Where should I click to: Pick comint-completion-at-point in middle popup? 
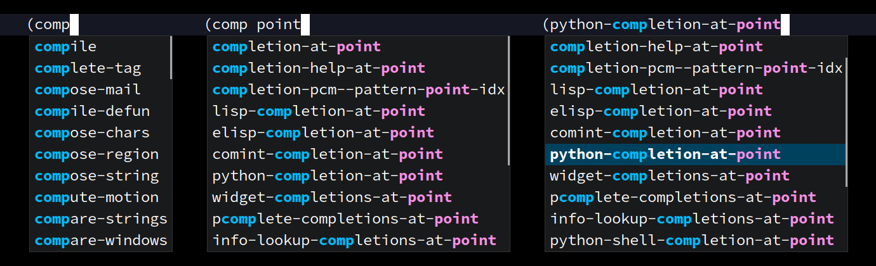(x=358, y=155)
